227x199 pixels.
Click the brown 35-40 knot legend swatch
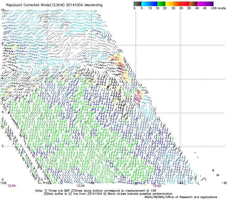193,4
